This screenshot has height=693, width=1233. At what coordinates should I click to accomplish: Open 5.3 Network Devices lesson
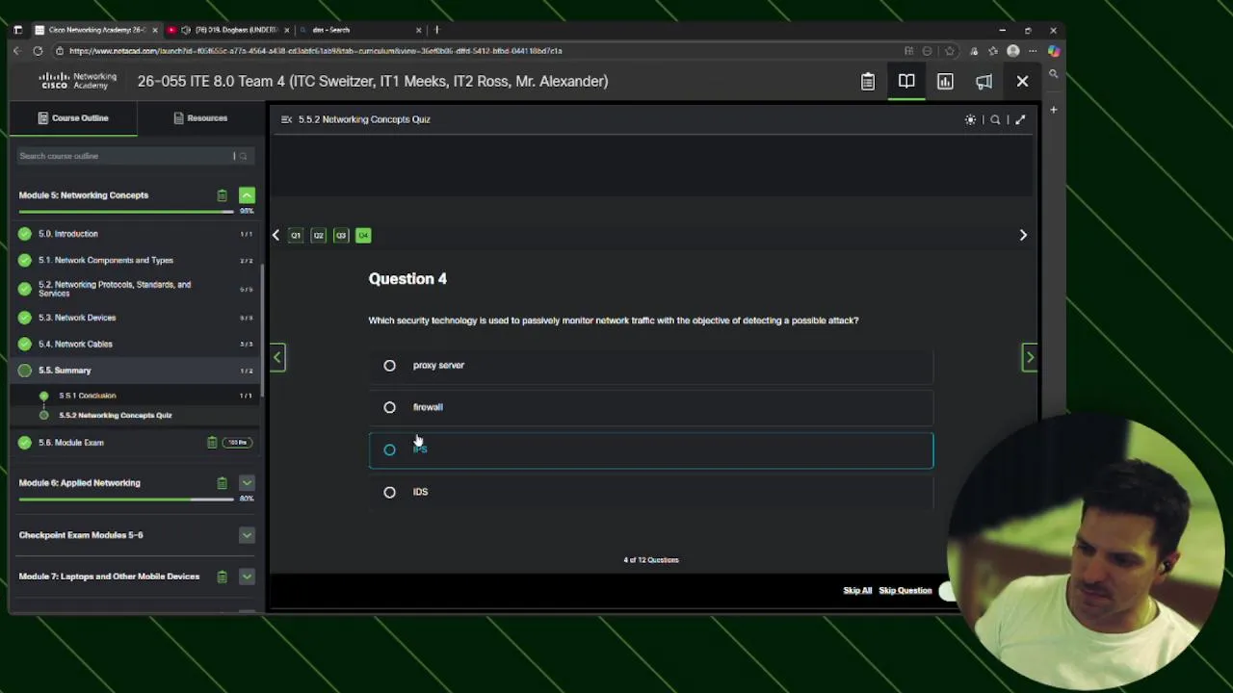(x=77, y=318)
